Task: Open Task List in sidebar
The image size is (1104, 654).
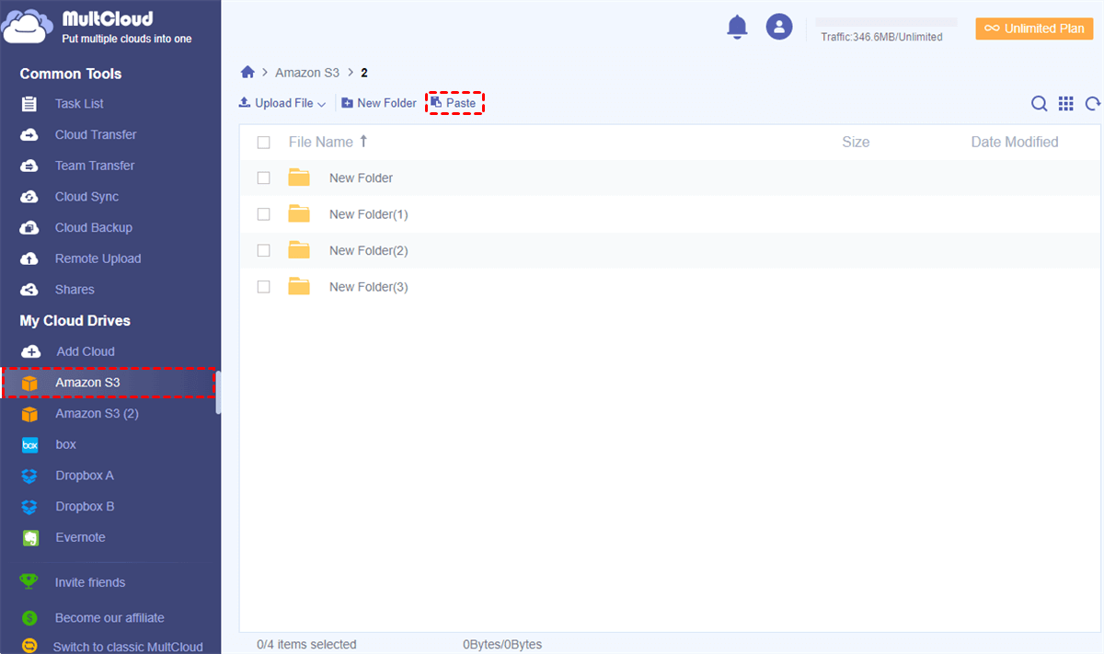Action: [79, 104]
